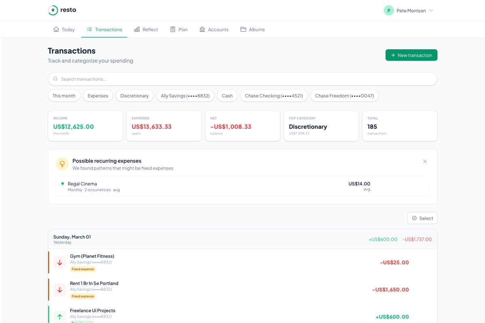
Task: Enable the Expenses filter chip
Action: (x=98, y=96)
